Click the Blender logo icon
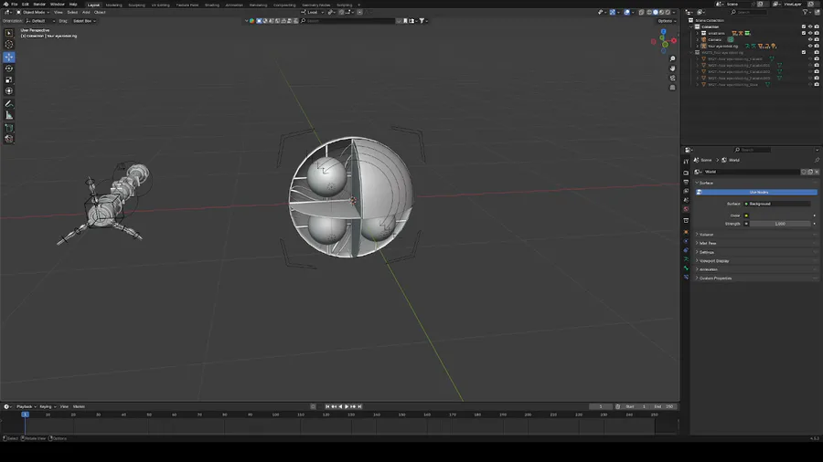This screenshot has width=823, height=462. (x=5, y=5)
